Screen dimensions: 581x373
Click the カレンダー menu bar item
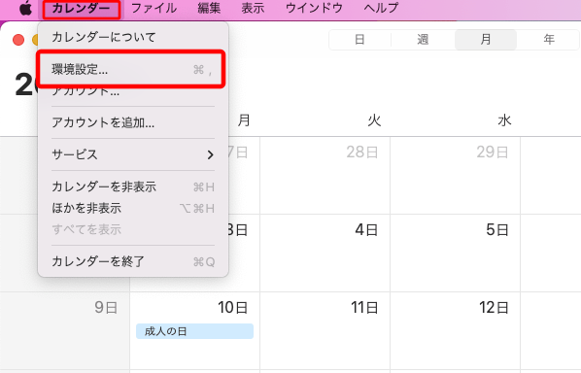(x=82, y=8)
